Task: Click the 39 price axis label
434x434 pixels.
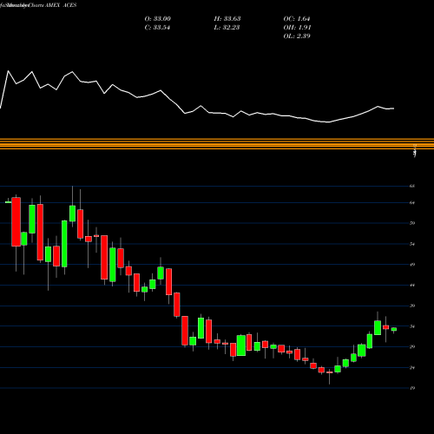Action: tap(412, 306)
